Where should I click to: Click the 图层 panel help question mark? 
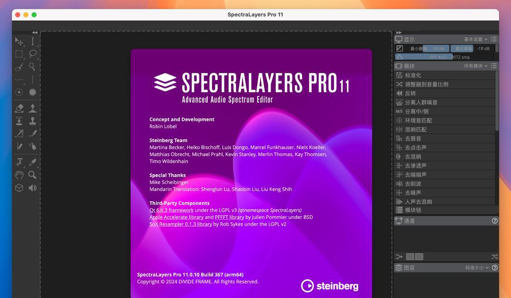tap(494, 268)
